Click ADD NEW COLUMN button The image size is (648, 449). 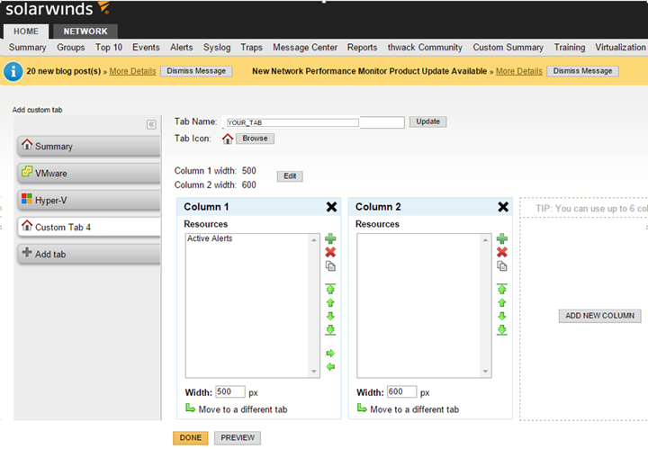pyautogui.click(x=599, y=316)
